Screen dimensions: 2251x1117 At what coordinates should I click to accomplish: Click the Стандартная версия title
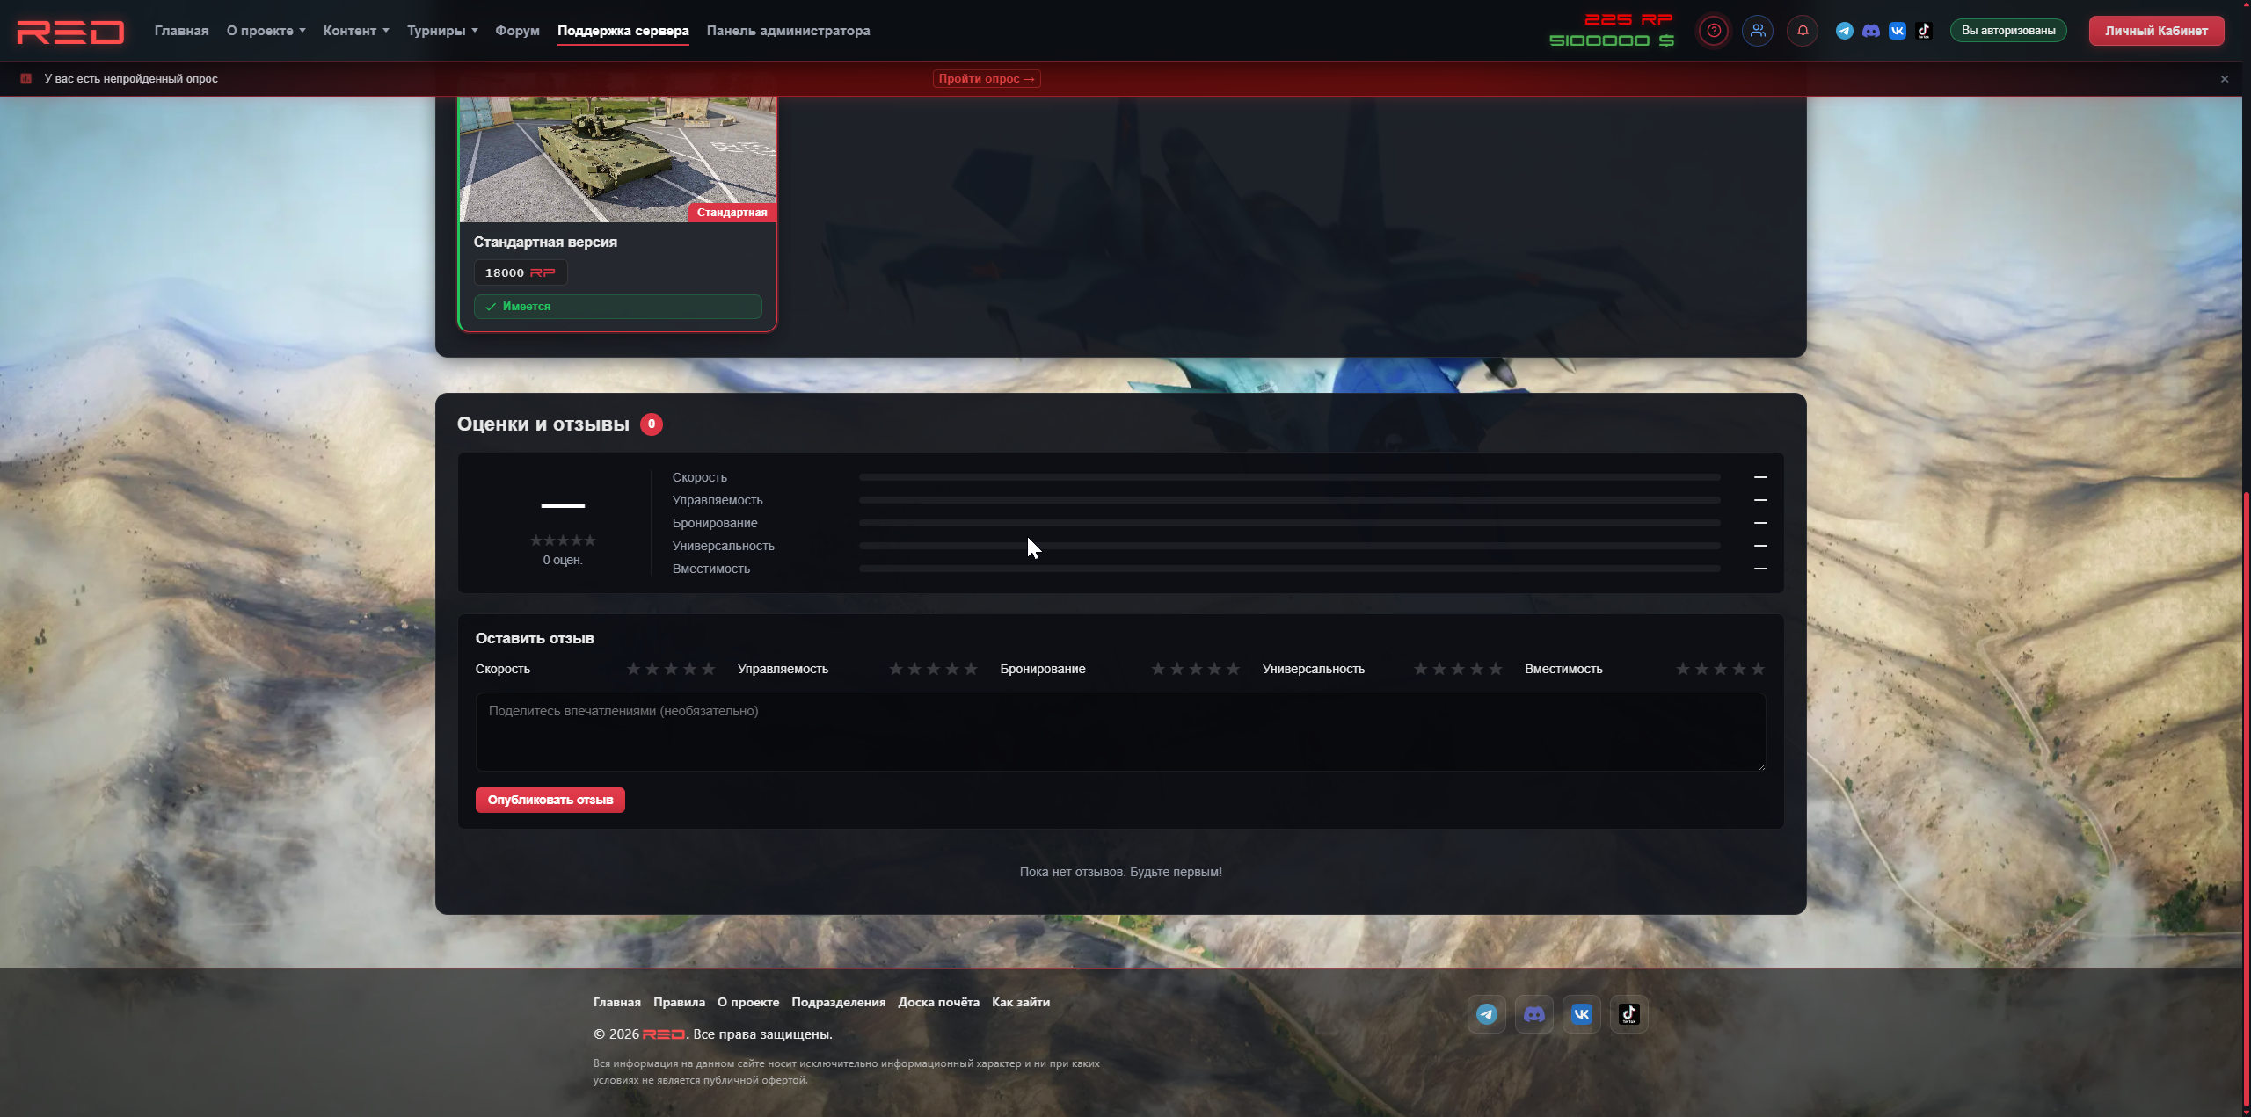[545, 242]
